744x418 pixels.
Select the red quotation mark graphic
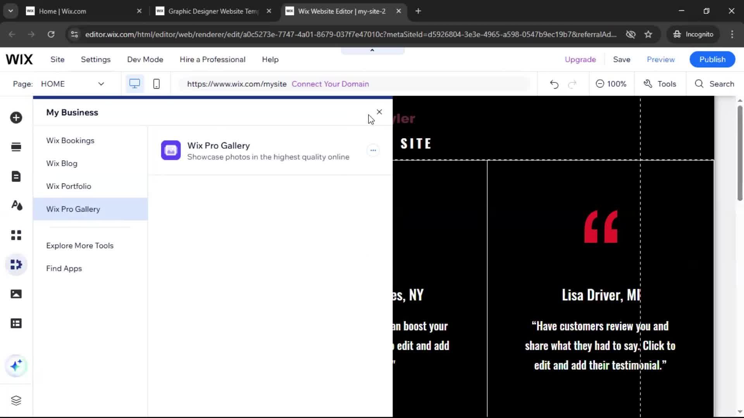[601, 227]
